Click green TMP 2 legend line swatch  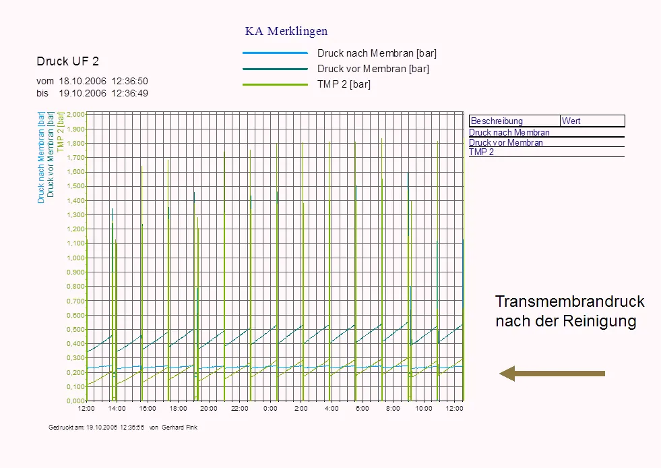click(276, 84)
